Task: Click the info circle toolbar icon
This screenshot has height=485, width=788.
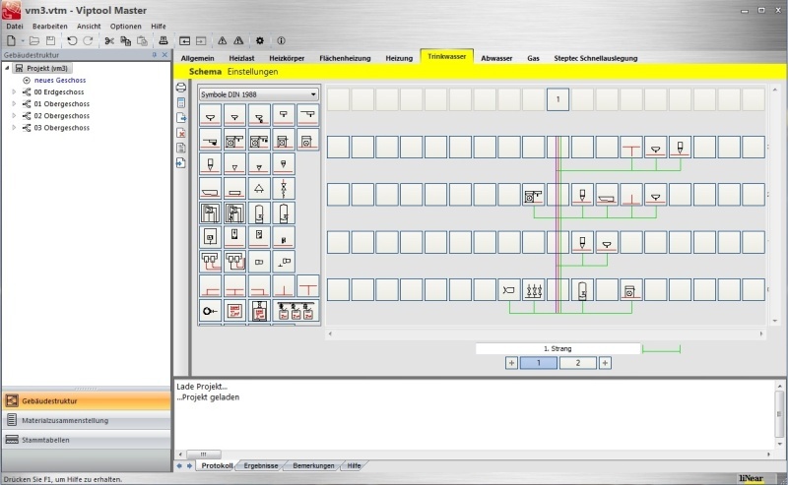Action: pos(281,40)
